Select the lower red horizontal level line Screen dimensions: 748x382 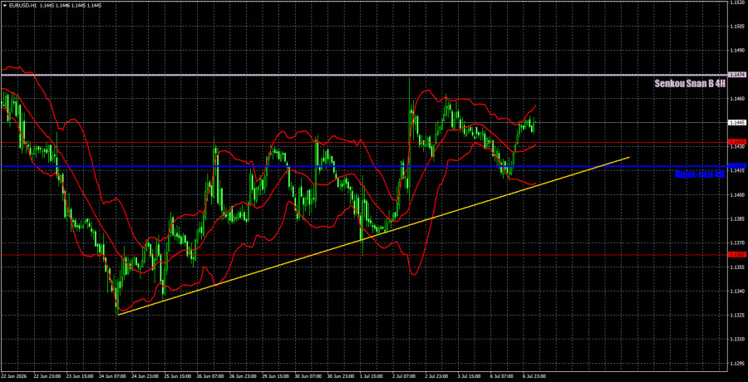click(362, 255)
